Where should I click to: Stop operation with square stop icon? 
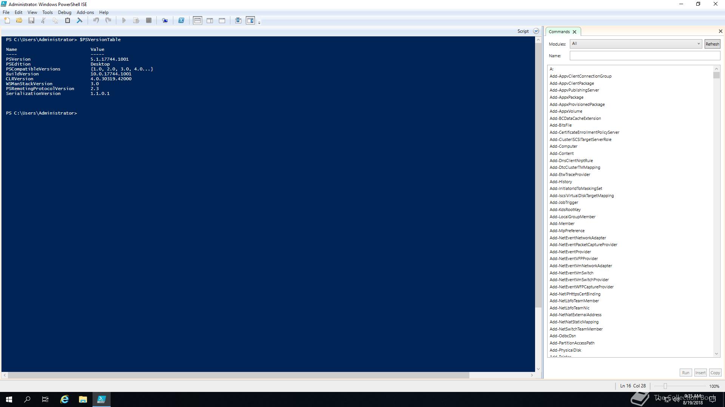coord(149,21)
